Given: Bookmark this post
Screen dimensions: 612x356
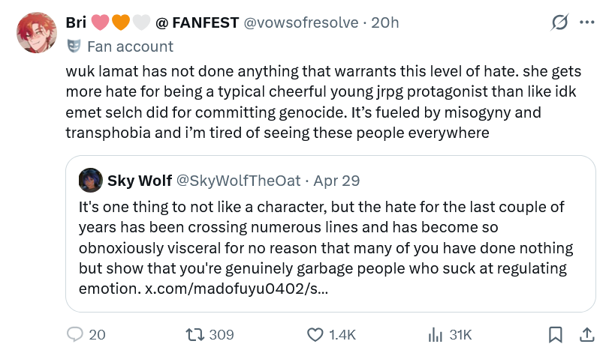Looking at the screenshot, I should coord(556,334).
